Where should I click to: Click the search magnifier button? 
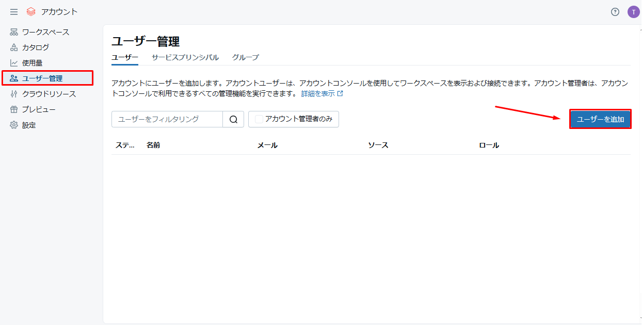[x=233, y=119]
